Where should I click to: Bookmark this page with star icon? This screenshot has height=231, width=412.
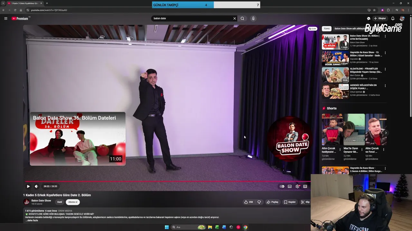[374, 10]
